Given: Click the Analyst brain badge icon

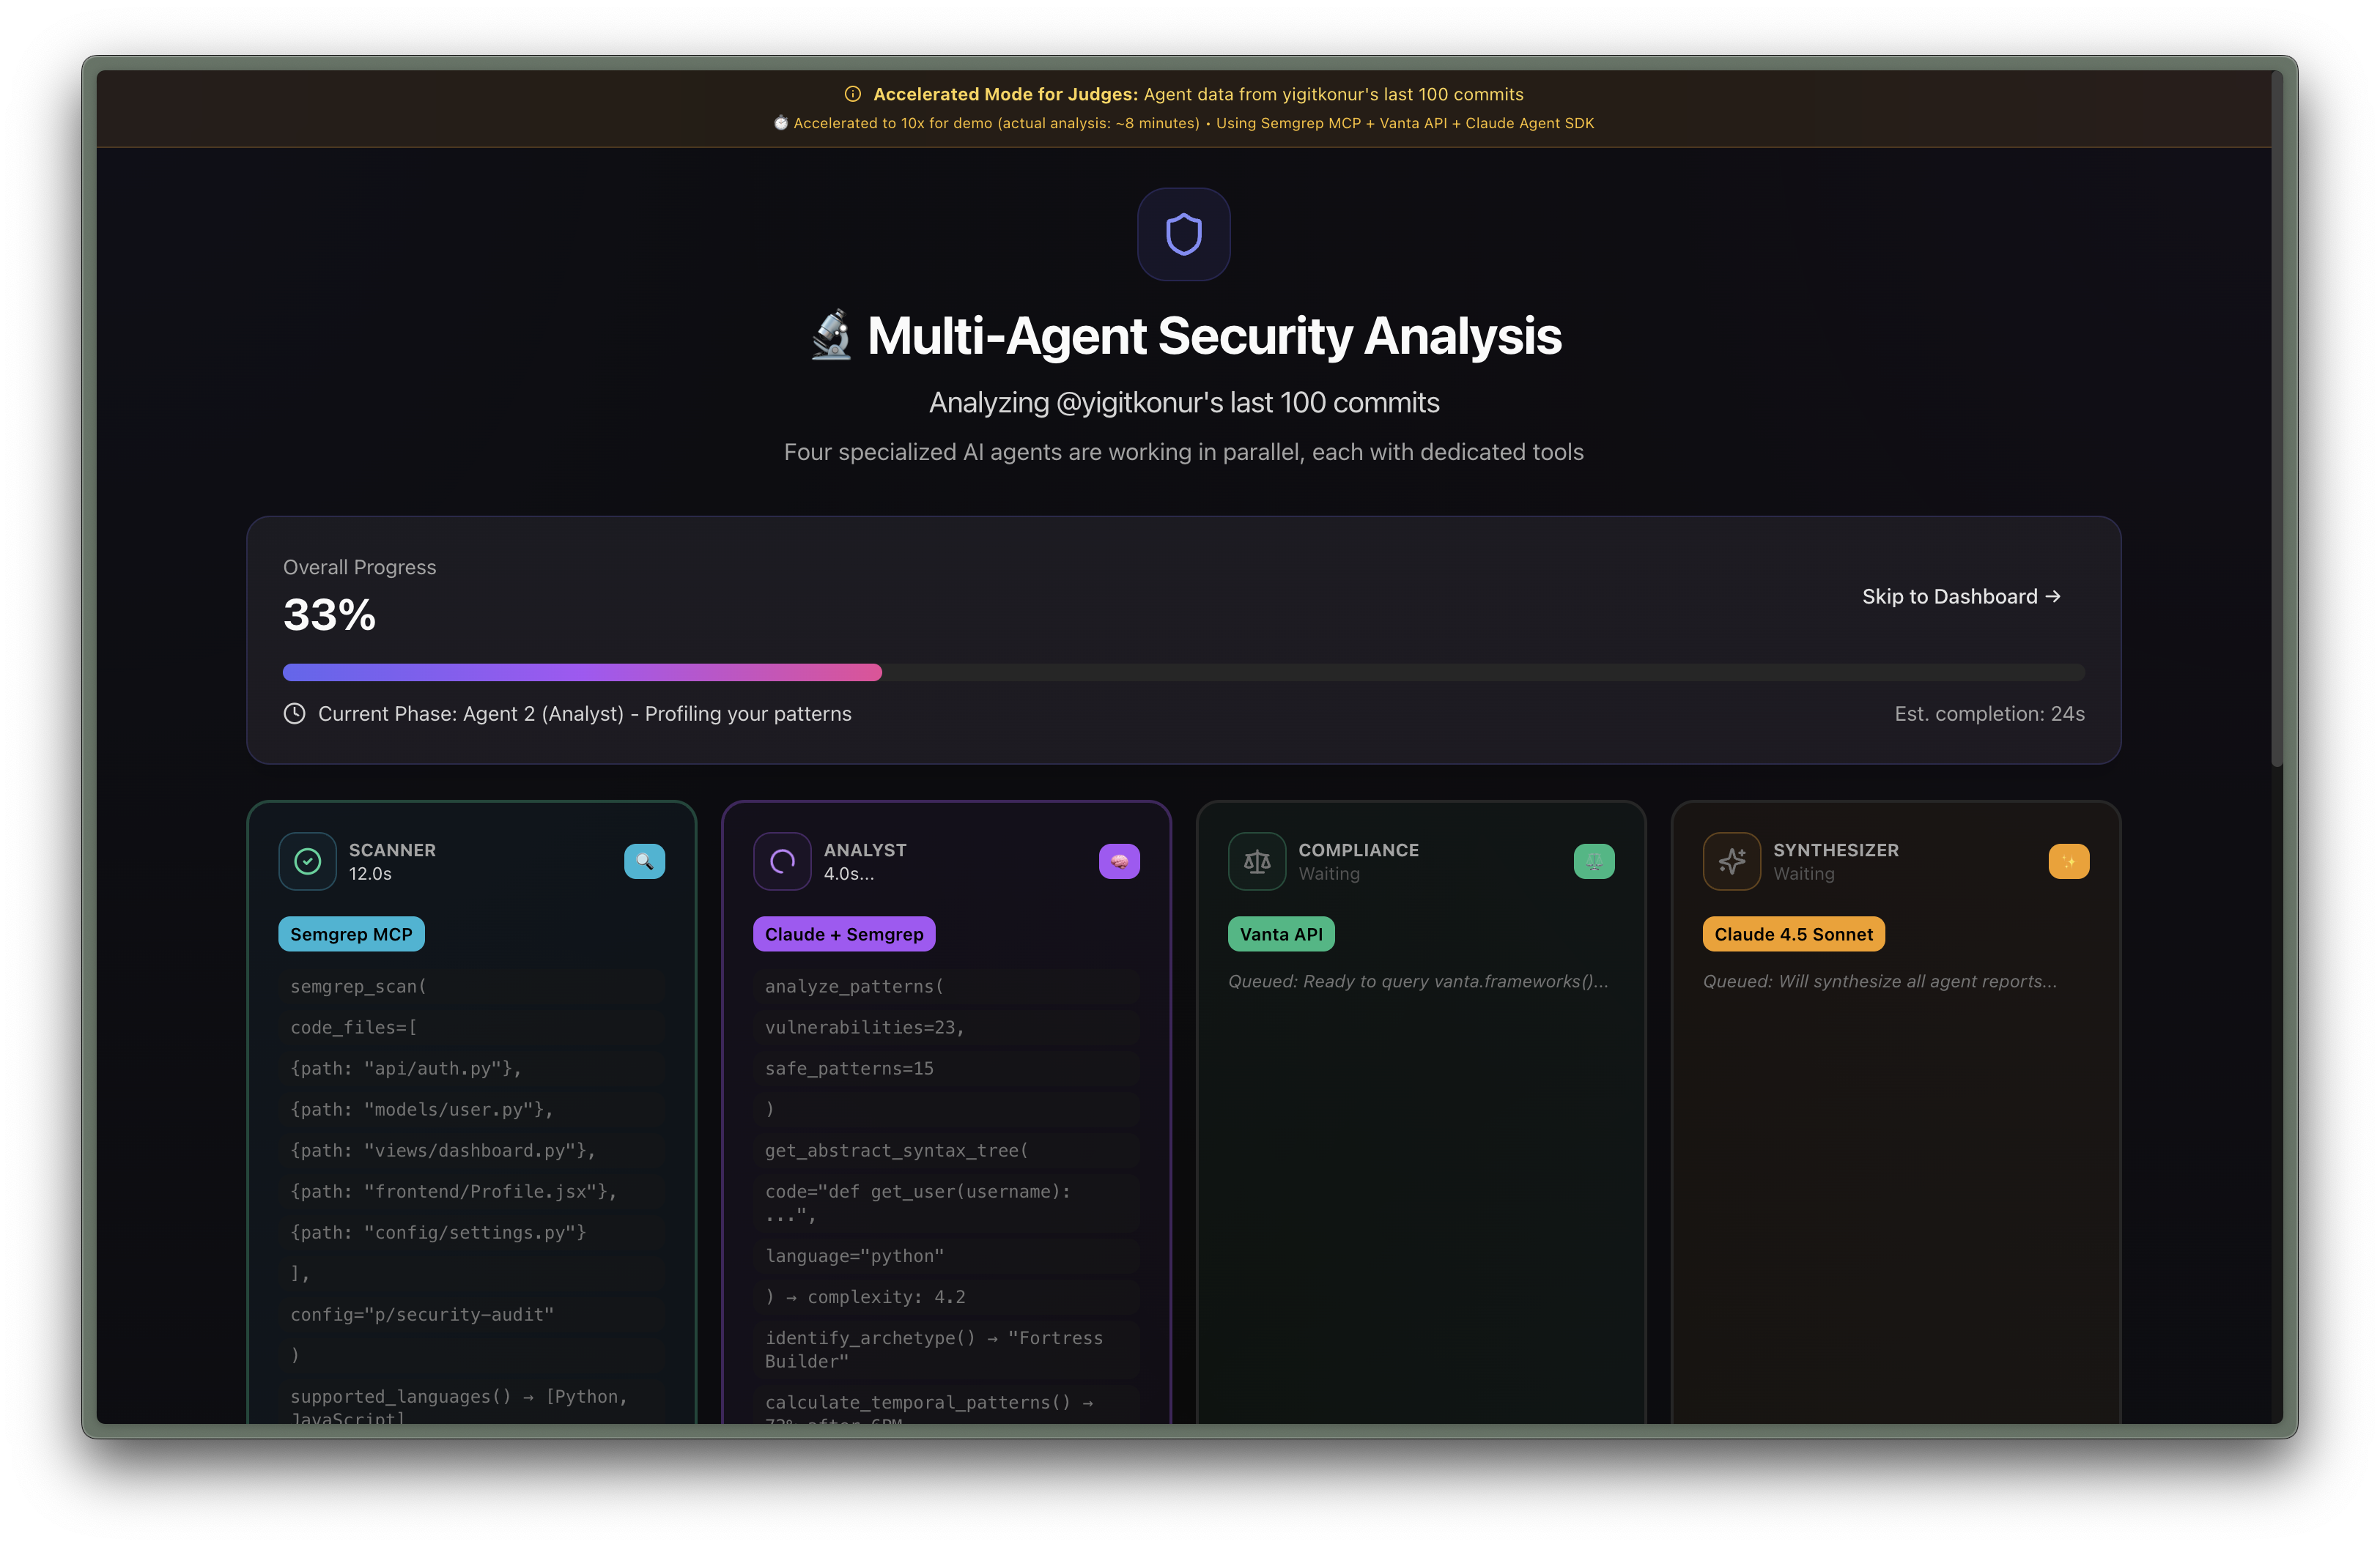Looking at the screenshot, I should tap(1119, 861).
